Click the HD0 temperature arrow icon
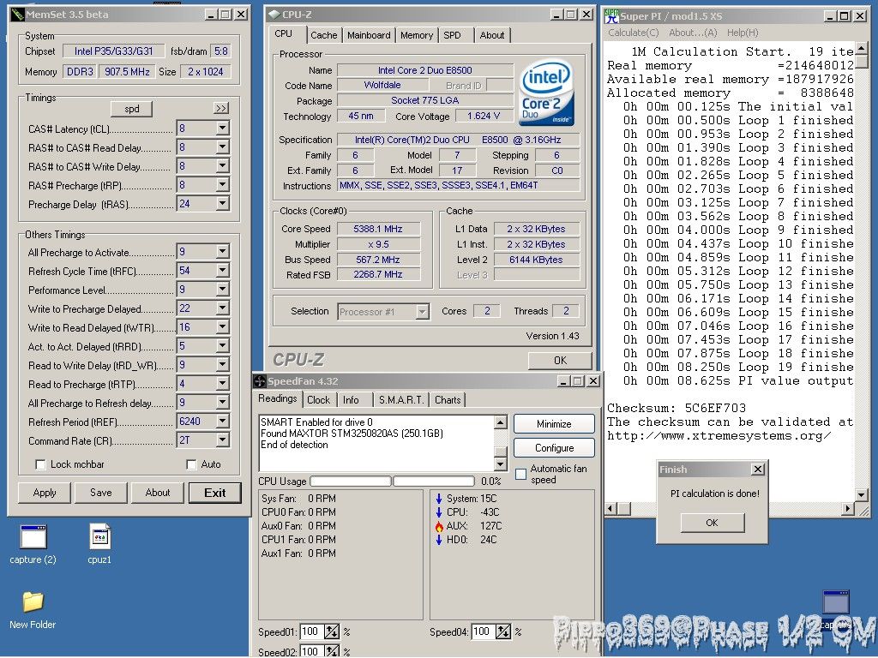This screenshot has width=878, height=658. pyautogui.click(x=439, y=540)
